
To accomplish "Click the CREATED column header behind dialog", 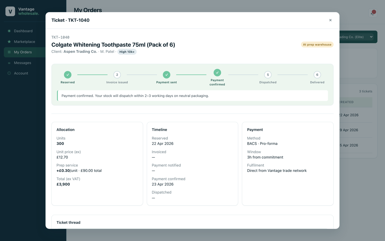I will coord(346,102).
